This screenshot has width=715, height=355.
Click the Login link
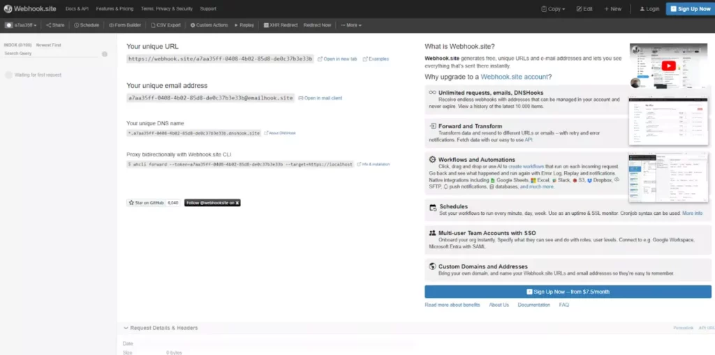click(x=649, y=8)
